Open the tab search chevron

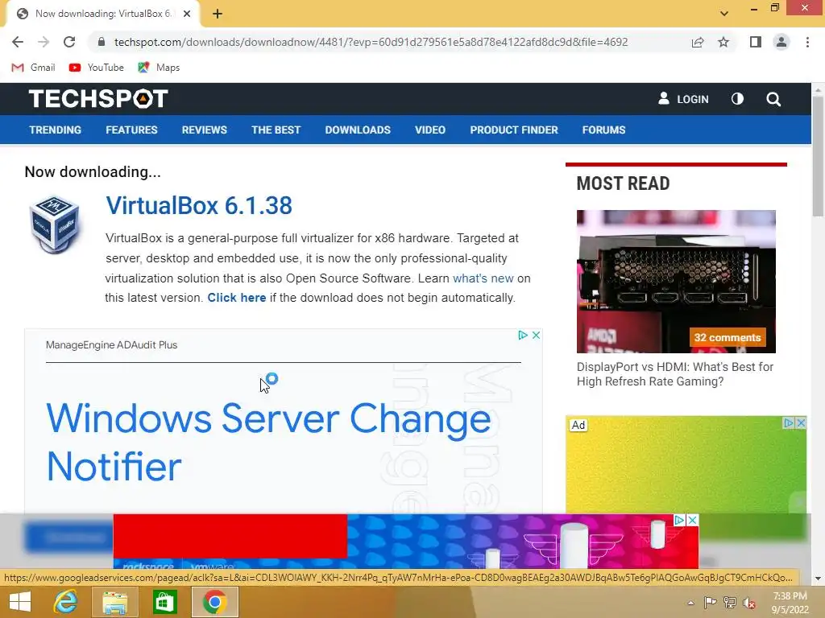point(724,14)
